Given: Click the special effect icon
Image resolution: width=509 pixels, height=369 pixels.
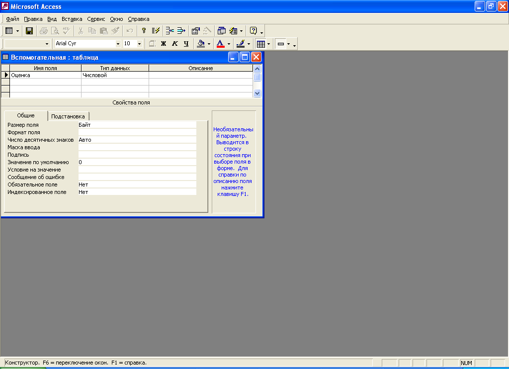Looking at the screenshot, I should coord(281,44).
